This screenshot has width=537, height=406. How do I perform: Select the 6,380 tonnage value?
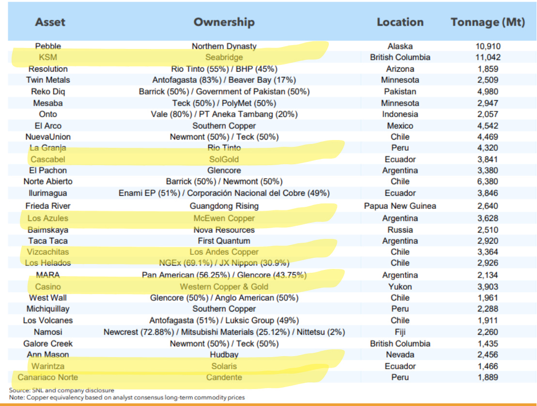pos(488,181)
